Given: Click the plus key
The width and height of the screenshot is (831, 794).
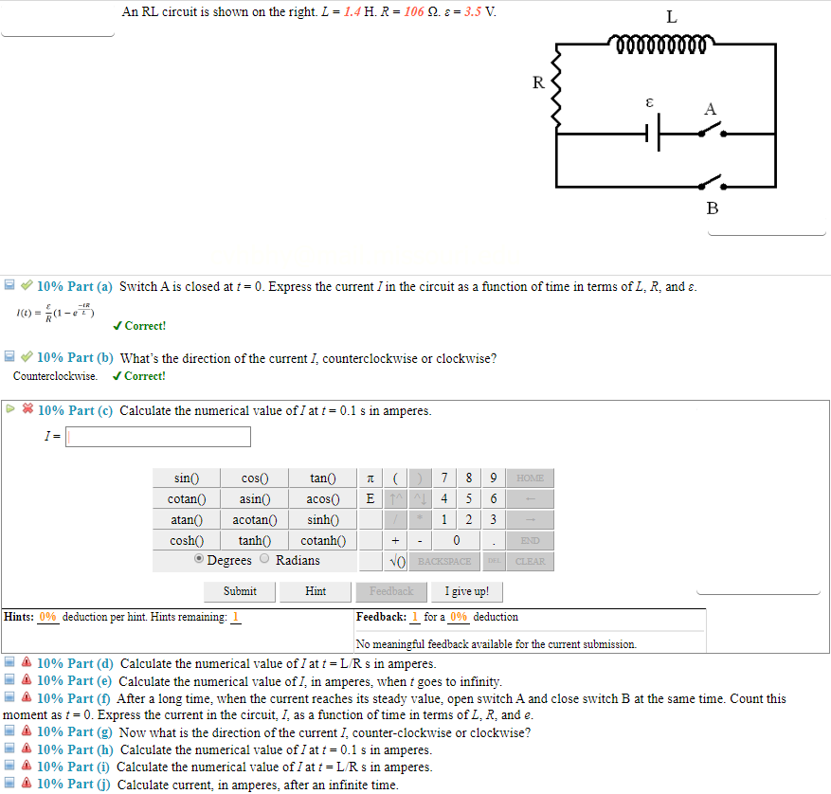Looking at the screenshot, I should click(395, 541).
